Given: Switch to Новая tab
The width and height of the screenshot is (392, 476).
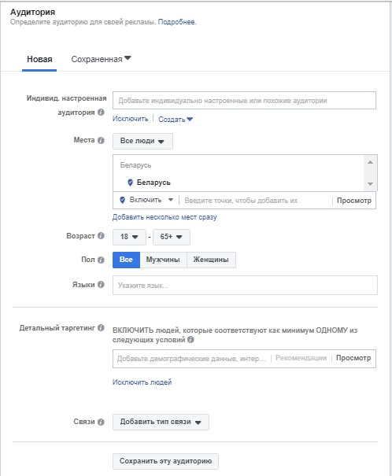Looking at the screenshot, I should click(39, 59).
